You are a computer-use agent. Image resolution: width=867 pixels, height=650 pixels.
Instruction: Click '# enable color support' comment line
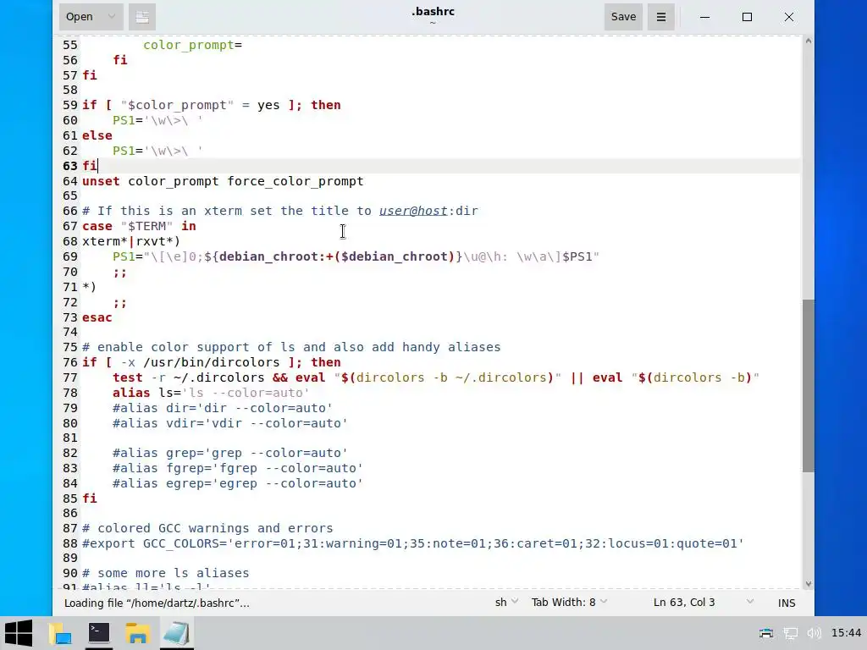[x=291, y=347]
